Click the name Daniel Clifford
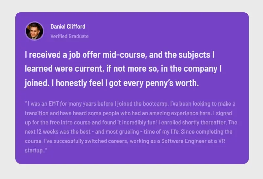This screenshot has width=263, height=179. 68,27
